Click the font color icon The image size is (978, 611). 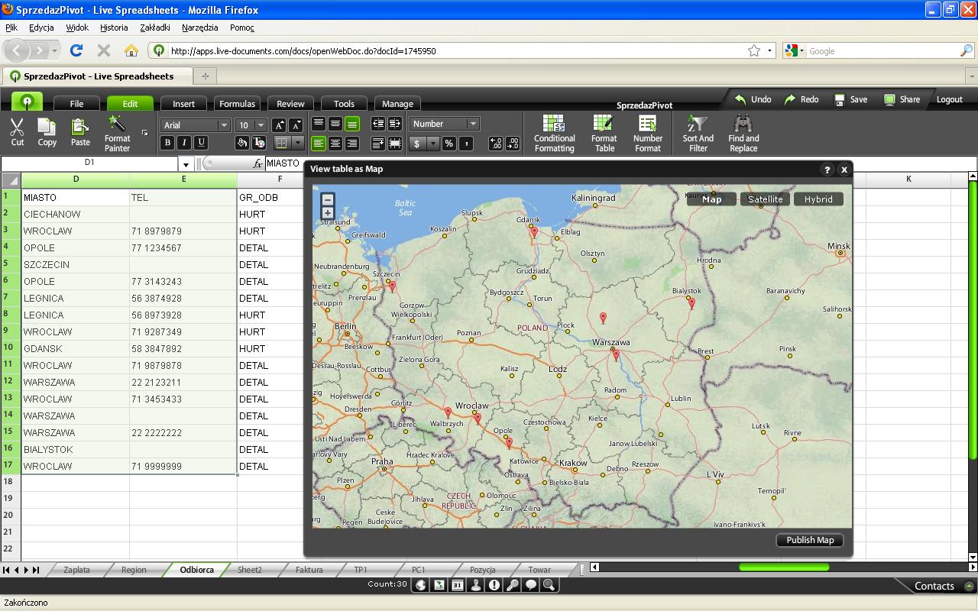pyautogui.click(x=259, y=143)
